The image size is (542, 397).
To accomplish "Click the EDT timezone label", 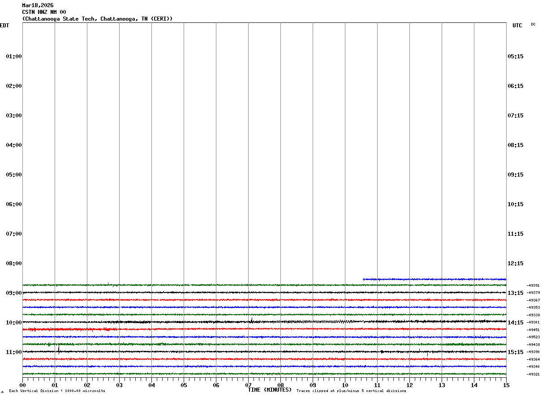I will click(4, 26).
